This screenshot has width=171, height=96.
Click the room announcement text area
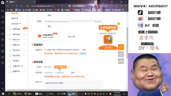(73, 85)
